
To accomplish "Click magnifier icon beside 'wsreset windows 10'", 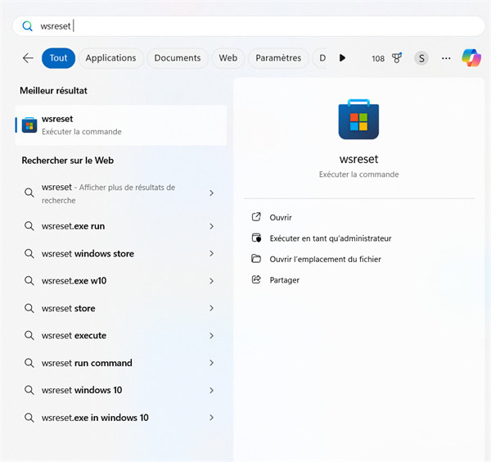I will [x=29, y=390].
